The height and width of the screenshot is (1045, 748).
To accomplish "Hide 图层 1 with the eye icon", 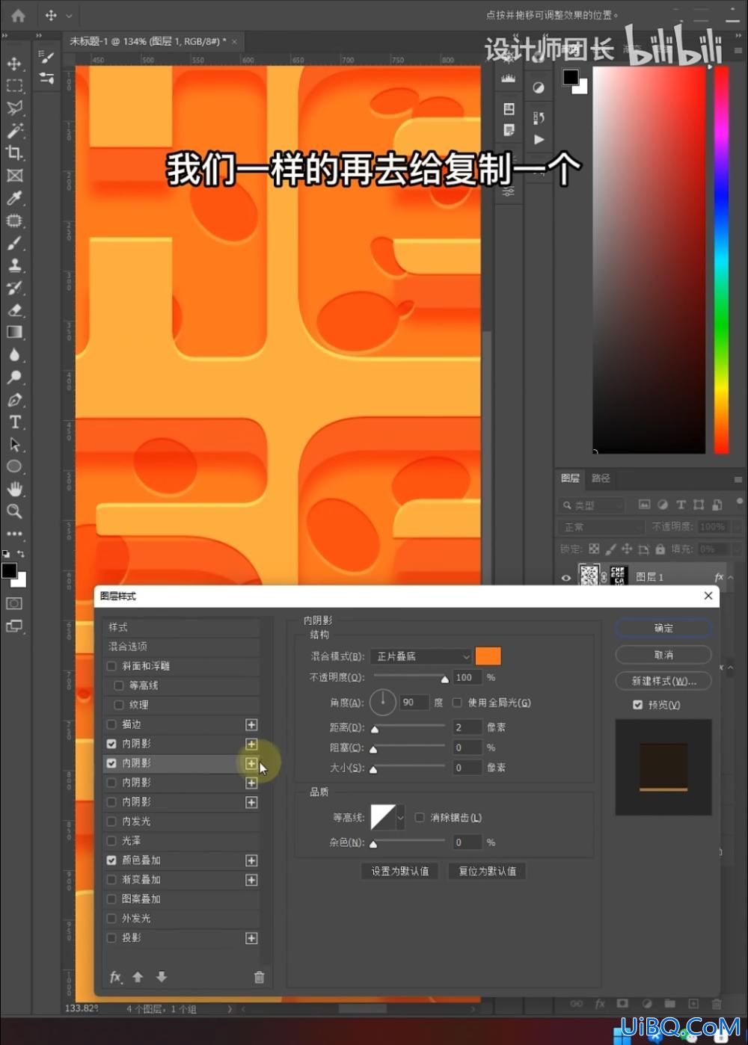I will pos(566,577).
